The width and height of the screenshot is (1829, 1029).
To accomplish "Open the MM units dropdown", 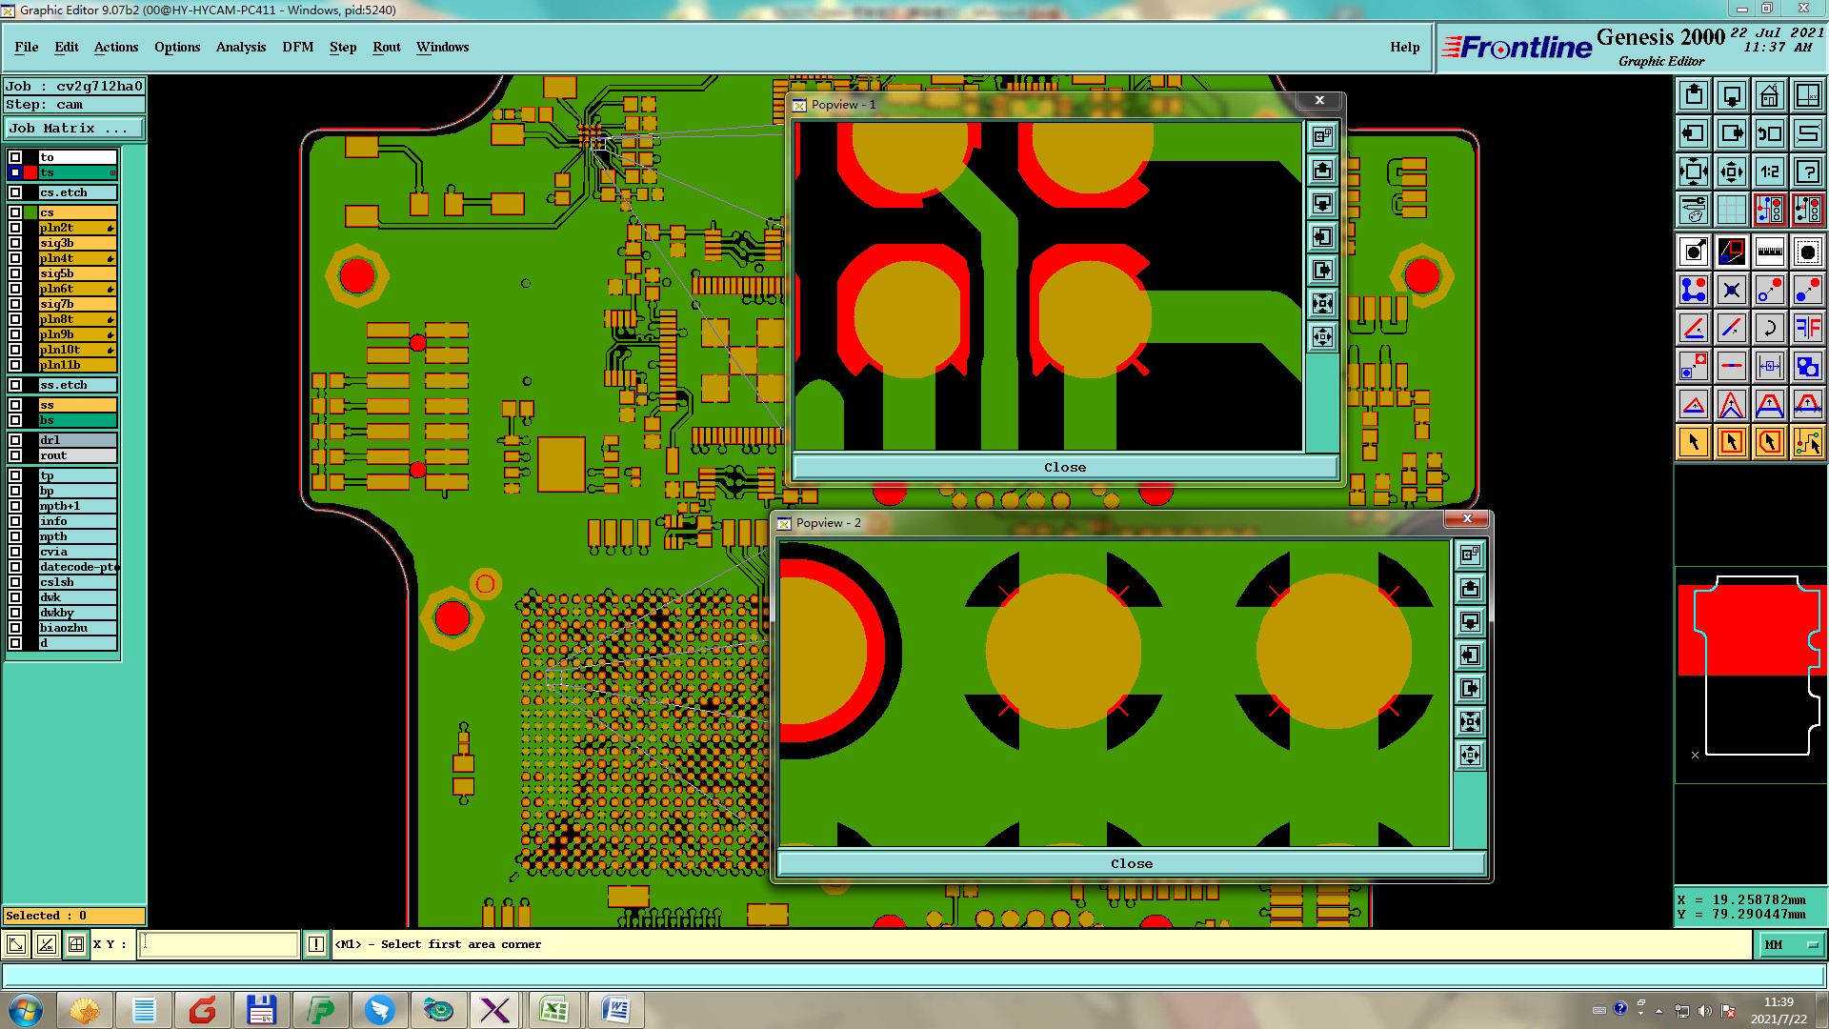I will (x=1791, y=944).
